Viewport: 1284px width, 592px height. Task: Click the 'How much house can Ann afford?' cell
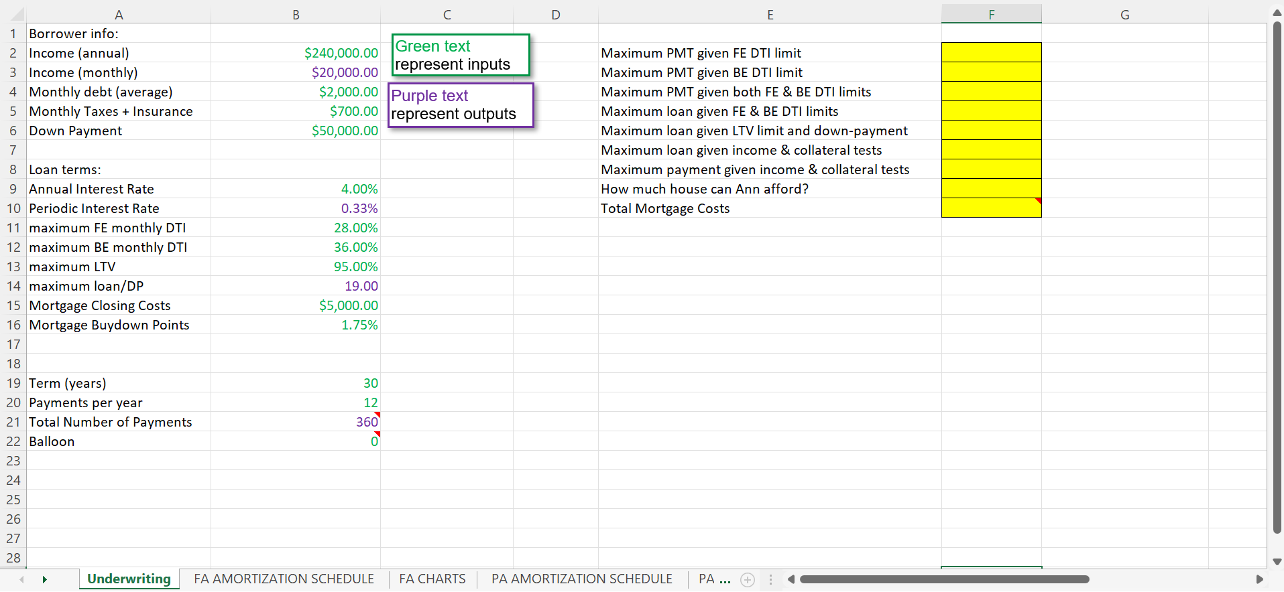pos(770,189)
